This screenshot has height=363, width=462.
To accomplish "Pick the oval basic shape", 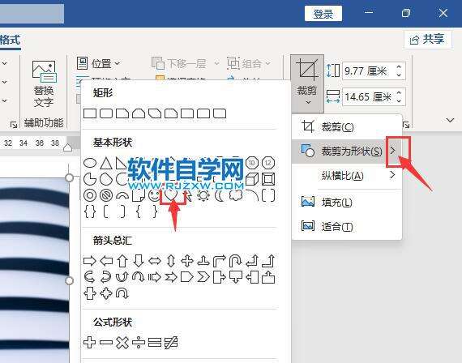I will (x=90, y=163).
